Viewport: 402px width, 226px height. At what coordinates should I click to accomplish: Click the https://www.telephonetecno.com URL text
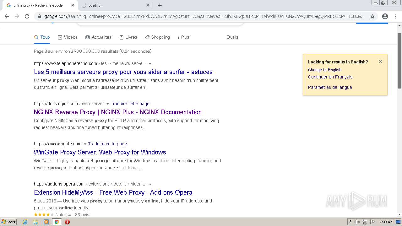click(65, 63)
